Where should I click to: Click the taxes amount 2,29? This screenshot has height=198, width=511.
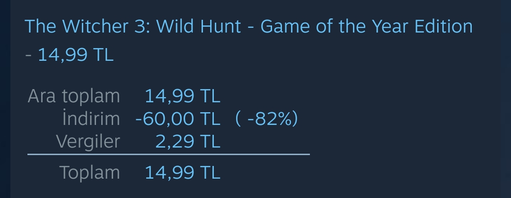click(x=175, y=141)
